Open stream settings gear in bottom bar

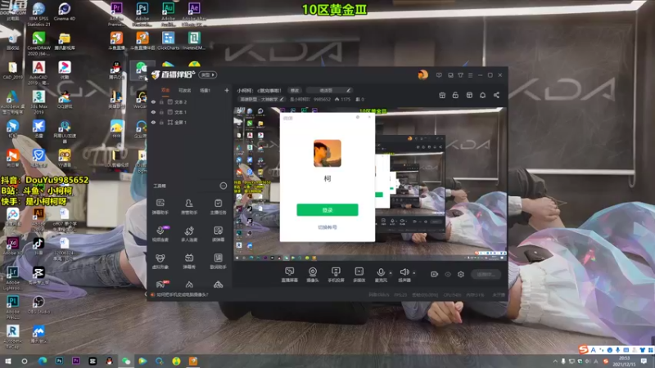pos(461,274)
